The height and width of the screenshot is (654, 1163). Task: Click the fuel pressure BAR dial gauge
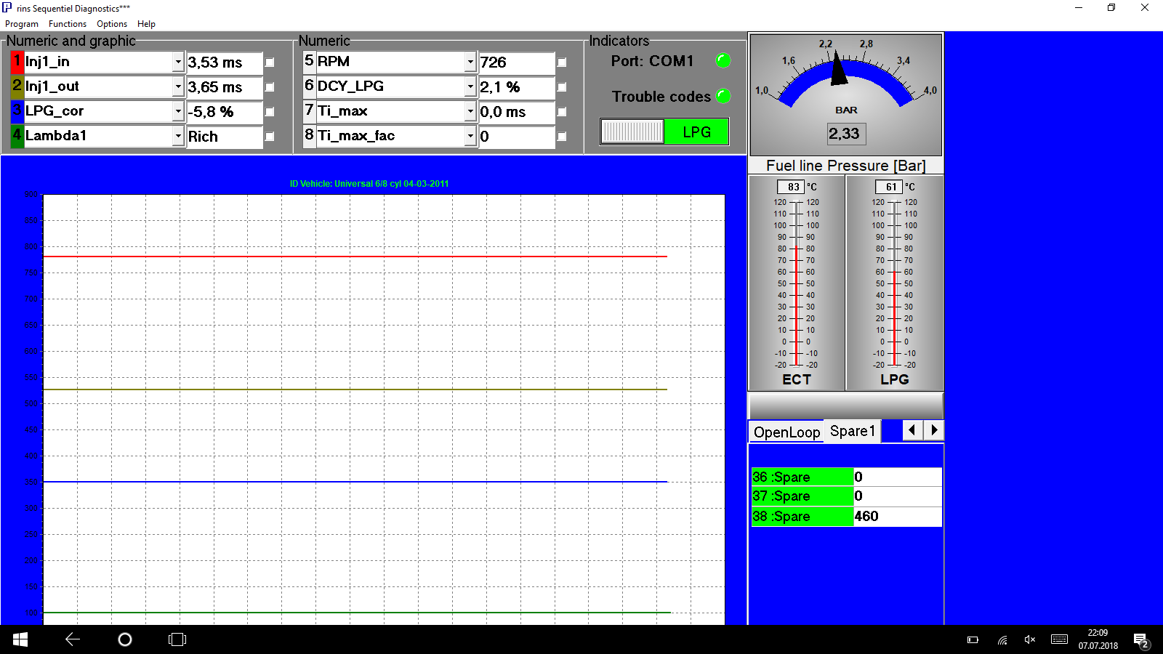pos(846,94)
